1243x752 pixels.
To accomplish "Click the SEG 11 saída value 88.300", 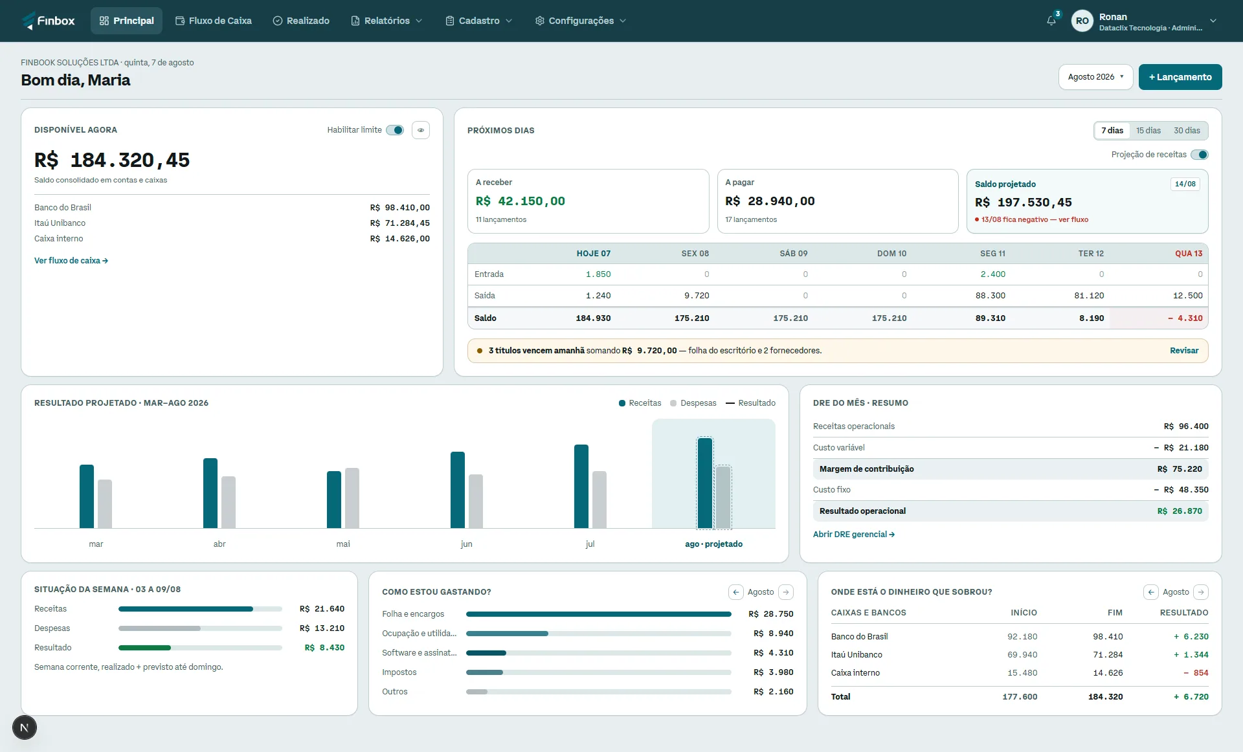I will (990, 296).
